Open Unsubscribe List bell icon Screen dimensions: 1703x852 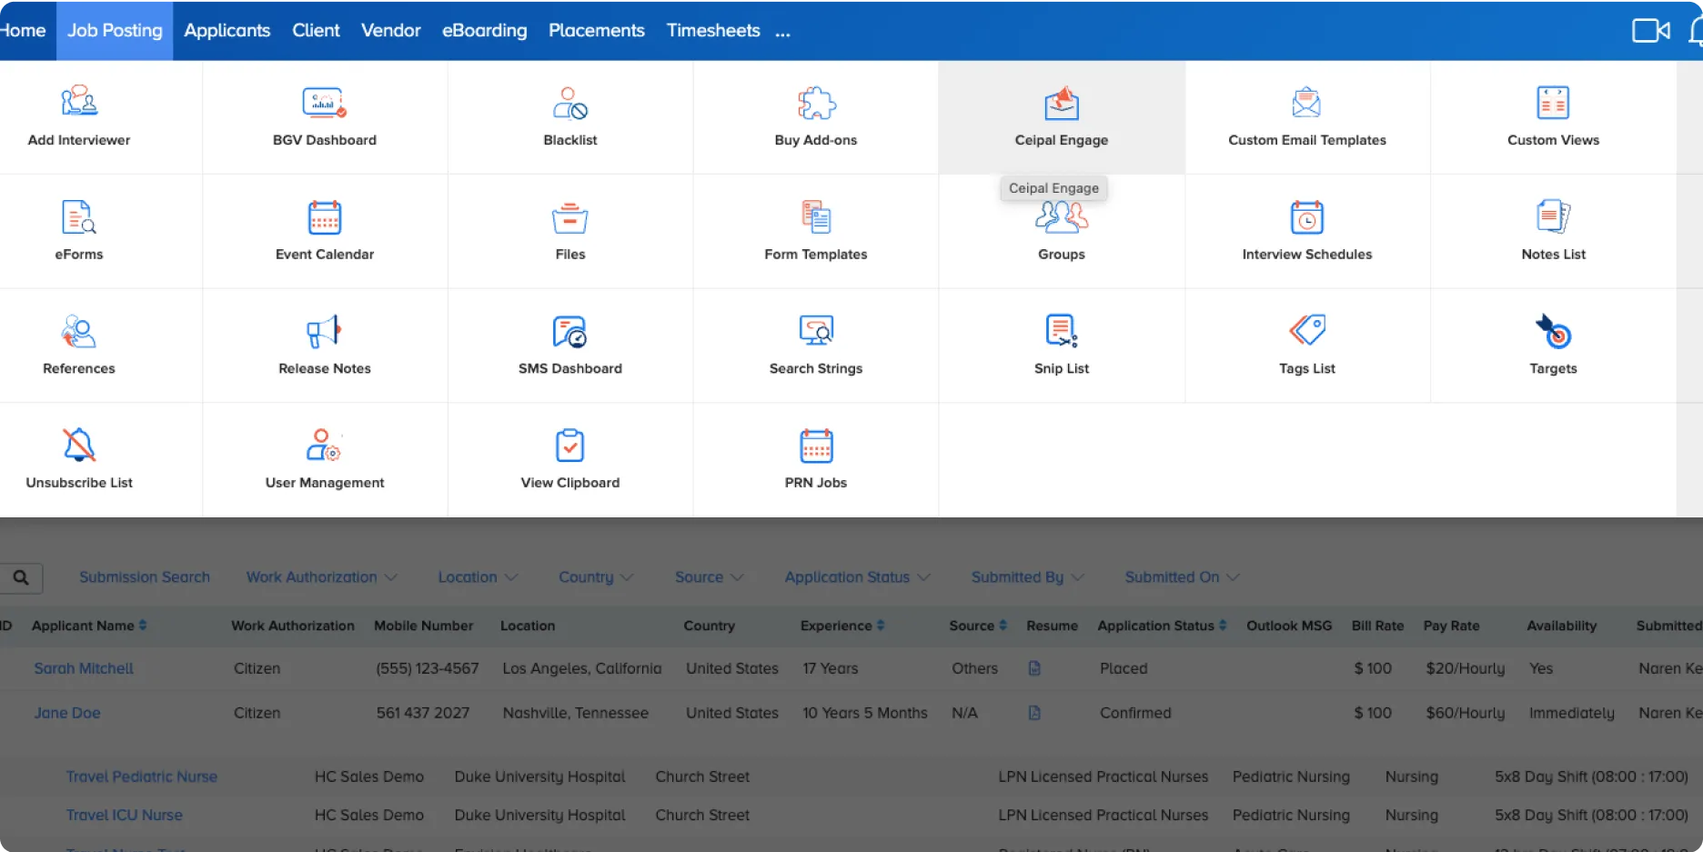[x=79, y=446]
